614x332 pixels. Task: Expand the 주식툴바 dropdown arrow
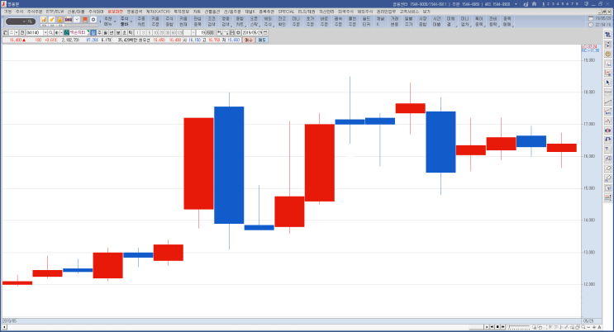point(131,21)
